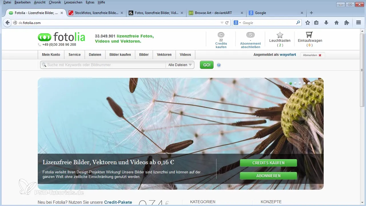366x206 pixels.
Task: Open the Dateien menu
Action: click(x=95, y=55)
